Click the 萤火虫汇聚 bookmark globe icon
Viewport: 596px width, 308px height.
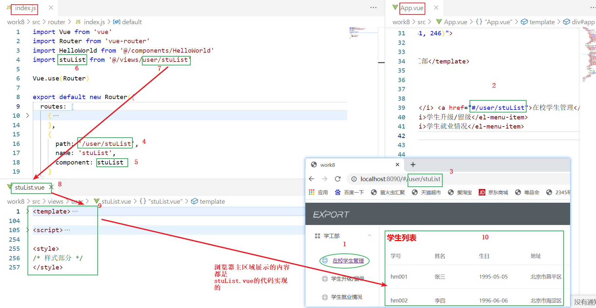[374, 192]
